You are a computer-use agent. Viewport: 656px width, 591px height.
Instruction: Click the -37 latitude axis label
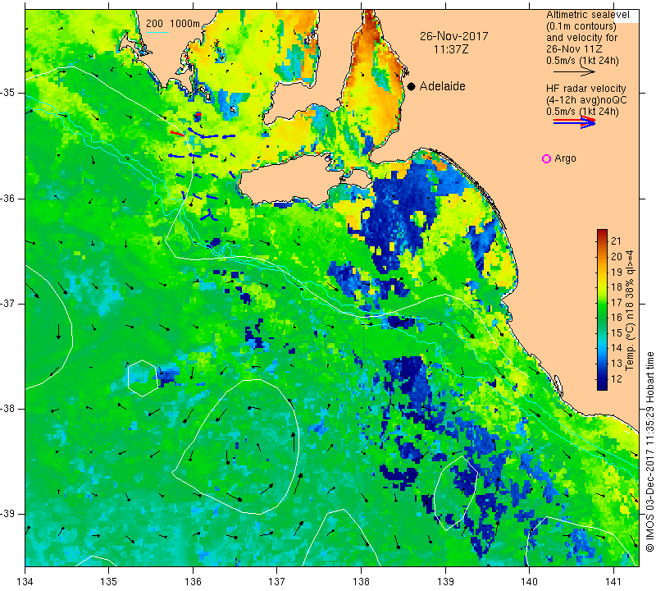tap(8, 303)
